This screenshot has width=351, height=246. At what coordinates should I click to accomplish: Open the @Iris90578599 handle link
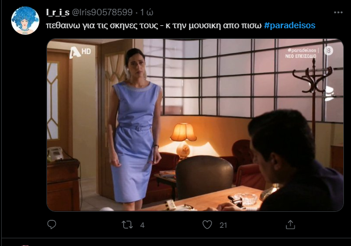(102, 12)
